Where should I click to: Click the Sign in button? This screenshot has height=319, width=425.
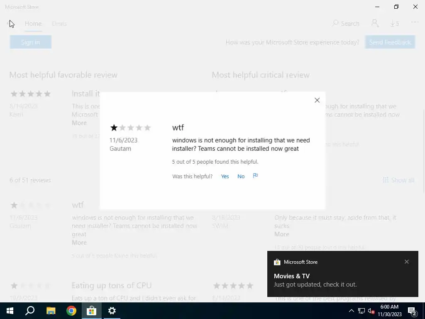[x=30, y=42]
